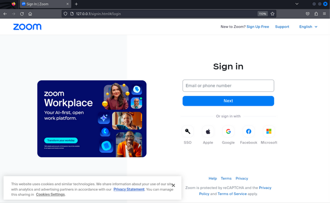
Task: Open the Pocket save icon
Action: point(308,14)
